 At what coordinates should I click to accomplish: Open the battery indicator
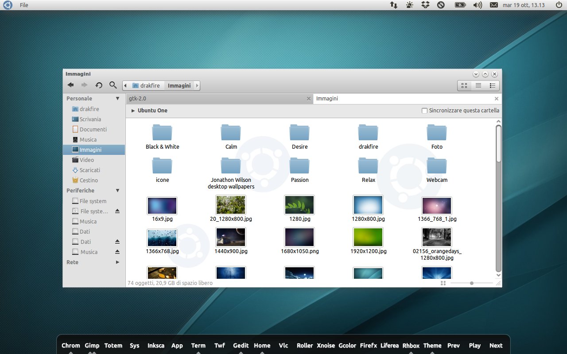(460, 5)
